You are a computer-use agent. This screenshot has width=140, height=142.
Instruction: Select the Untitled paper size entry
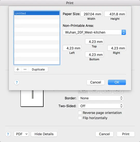(37, 13)
